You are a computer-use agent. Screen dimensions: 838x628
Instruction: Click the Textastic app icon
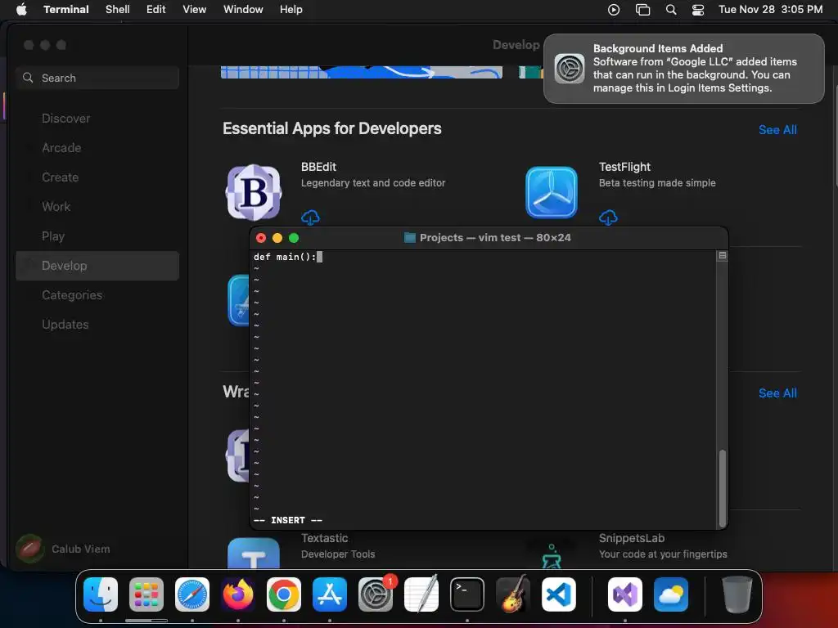coord(254,554)
